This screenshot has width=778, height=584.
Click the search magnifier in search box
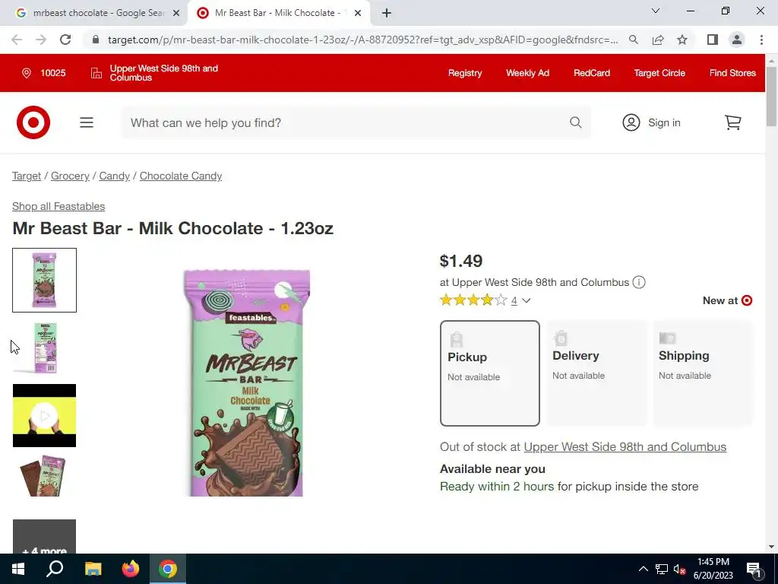coord(576,122)
